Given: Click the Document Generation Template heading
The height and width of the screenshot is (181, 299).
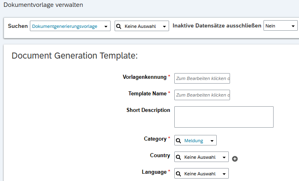Looking at the screenshot, I should (x=75, y=56).
